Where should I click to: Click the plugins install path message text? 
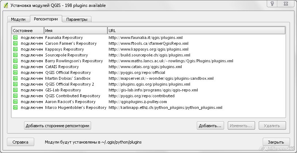tap(93, 142)
